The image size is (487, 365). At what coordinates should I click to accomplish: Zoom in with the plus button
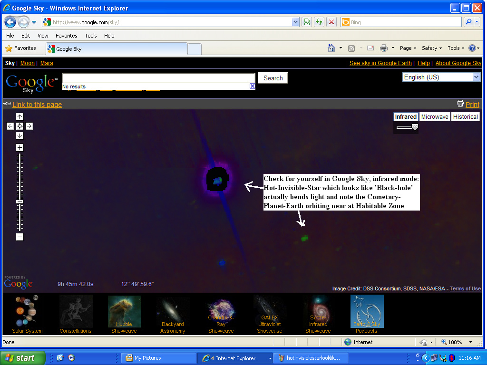click(x=19, y=147)
